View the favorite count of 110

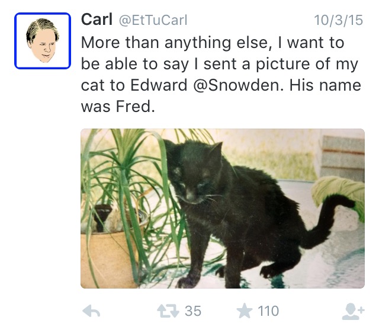tap(268, 311)
